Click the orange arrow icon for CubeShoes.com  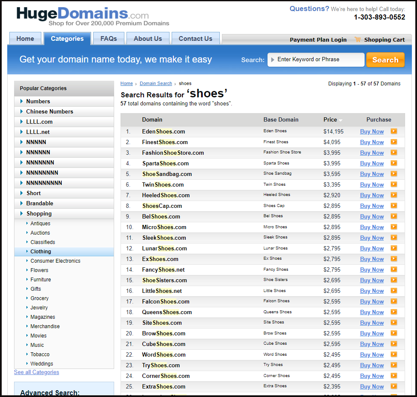click(394, 343)
